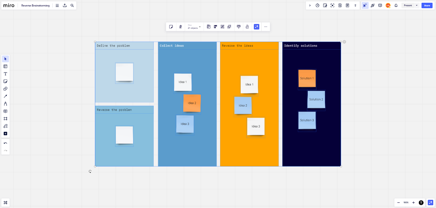This screenshot has width=436, height=208.
Task: Click the miro logo
Action: pyautogui.click(x=9, y=5)
